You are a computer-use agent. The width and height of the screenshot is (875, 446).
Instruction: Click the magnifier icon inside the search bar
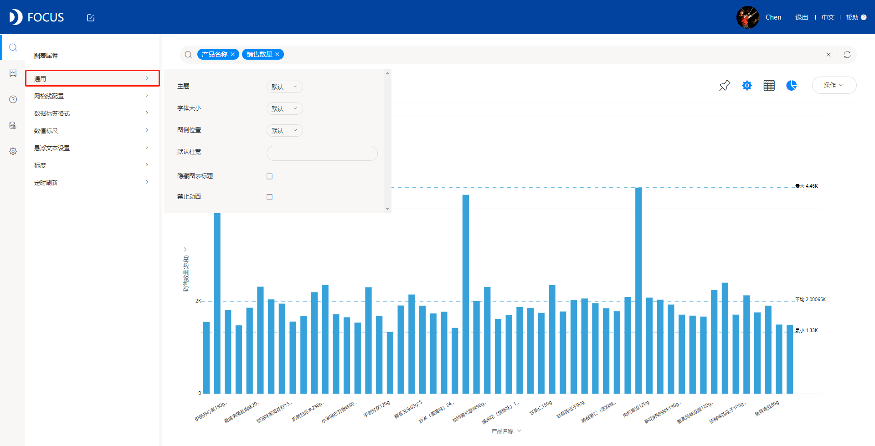[188, 55]
